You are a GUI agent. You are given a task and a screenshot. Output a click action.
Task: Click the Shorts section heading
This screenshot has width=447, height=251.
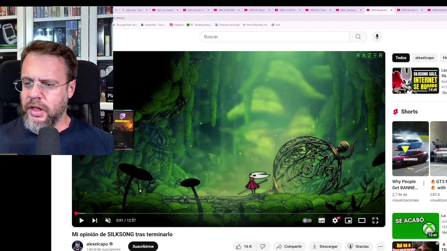(409, 112)
